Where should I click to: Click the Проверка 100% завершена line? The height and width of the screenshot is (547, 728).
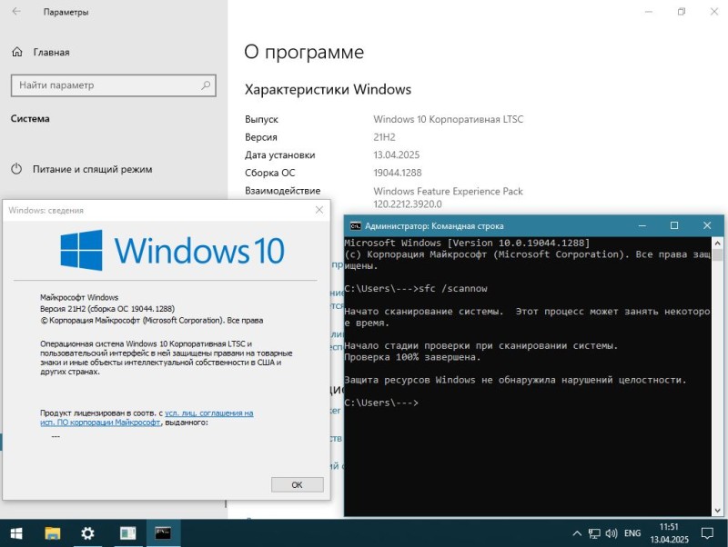click(x=412, y=357)
